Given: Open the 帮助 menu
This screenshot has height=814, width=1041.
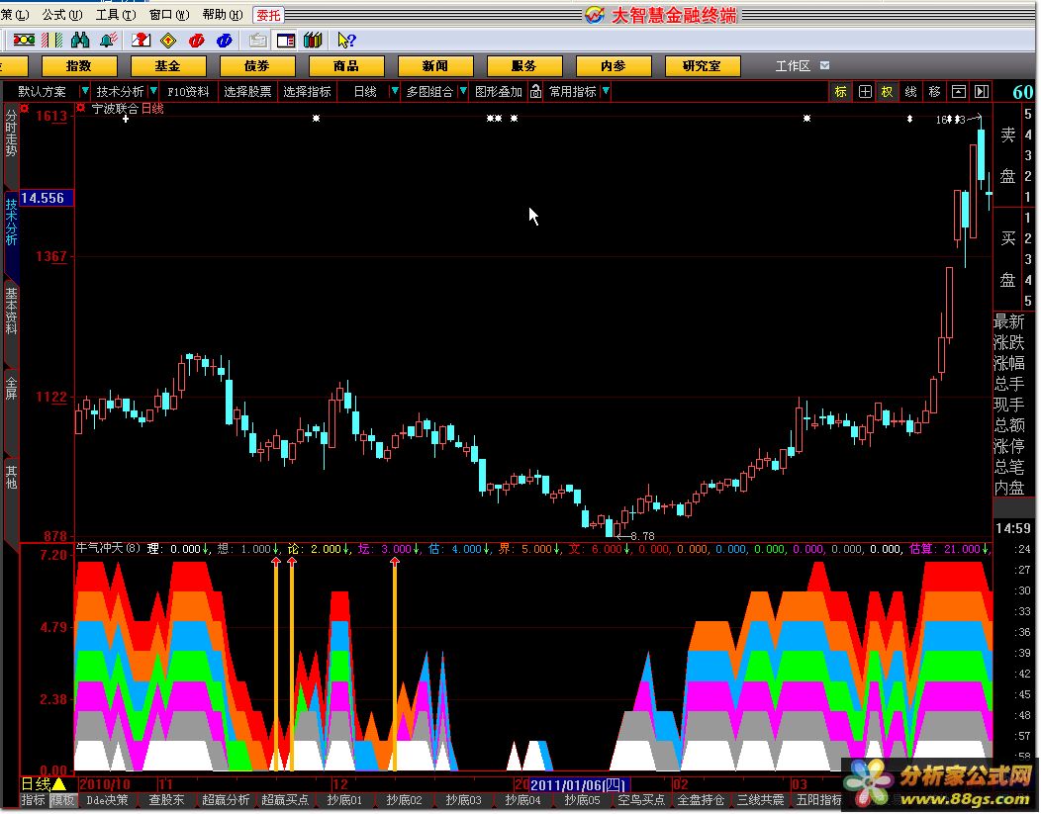Looking at the screenshot, I should coord(223,15).
